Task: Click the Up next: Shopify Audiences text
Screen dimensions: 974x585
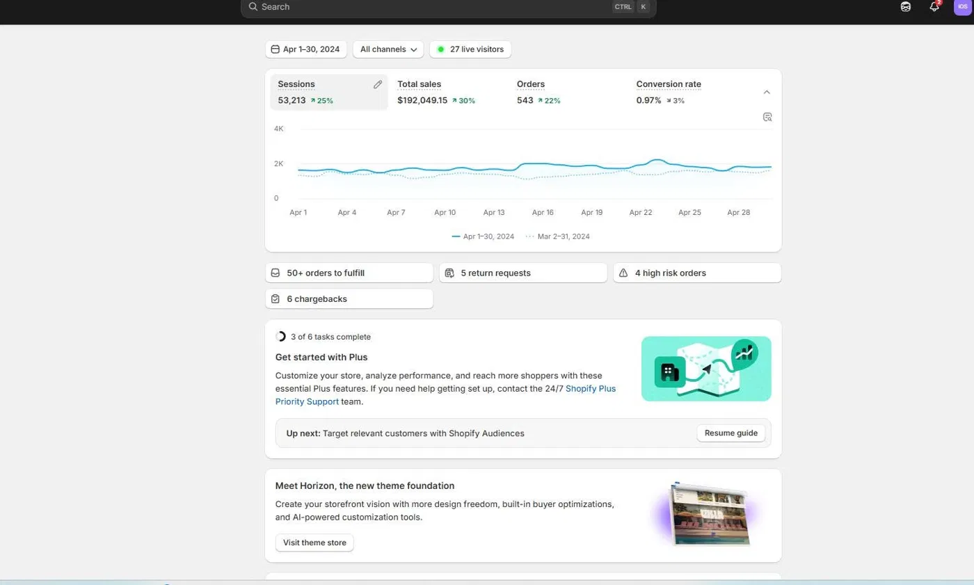Action: [405, 433]
